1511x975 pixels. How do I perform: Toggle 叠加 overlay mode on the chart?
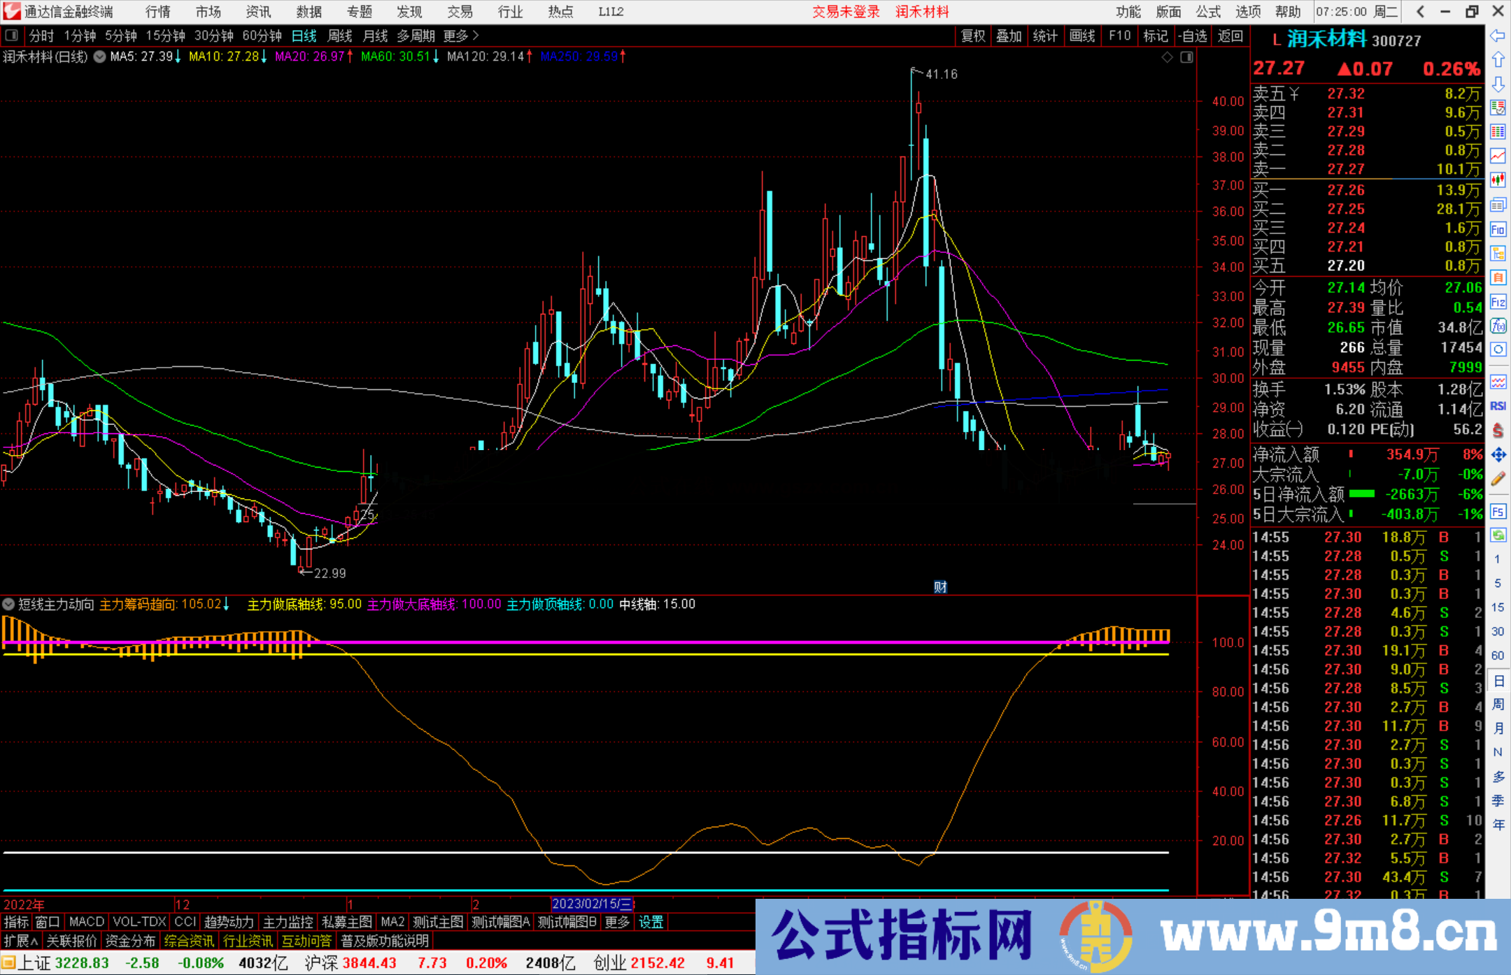coord(1009,36)
